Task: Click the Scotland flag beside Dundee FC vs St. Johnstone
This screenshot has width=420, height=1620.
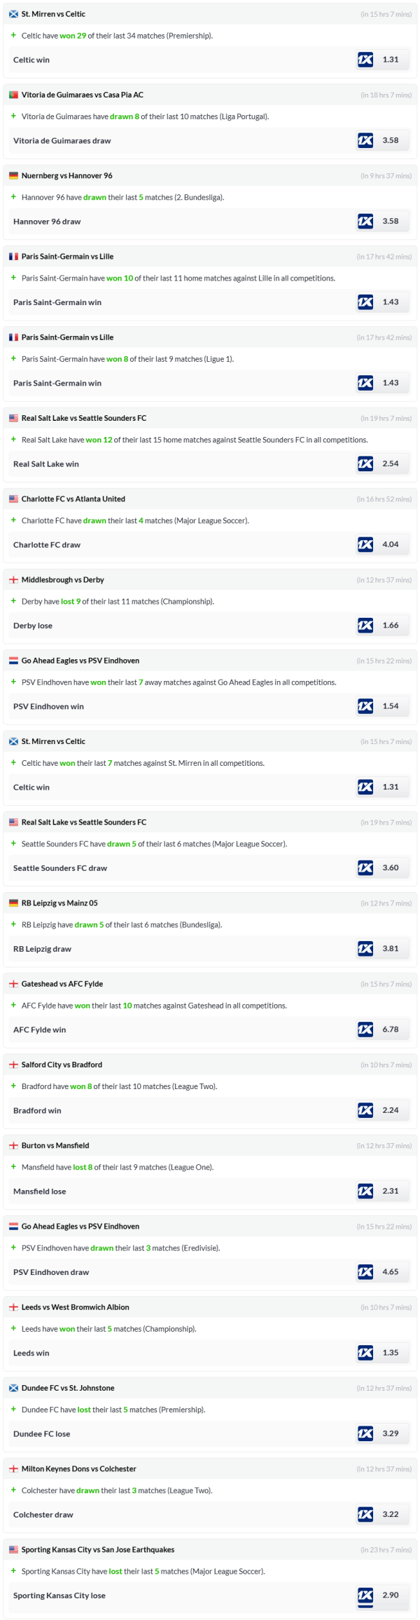Action: pos(13,1389)
